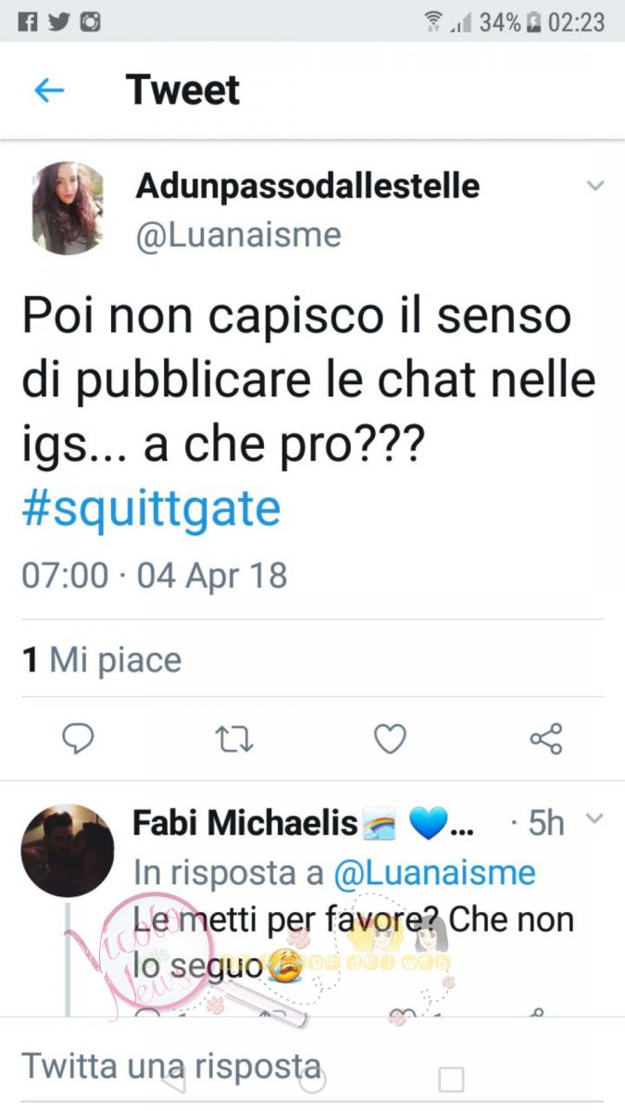Screen dimensions: 625x1111
Task: Go back using the arrow icon
Action: tap(48, 90)
